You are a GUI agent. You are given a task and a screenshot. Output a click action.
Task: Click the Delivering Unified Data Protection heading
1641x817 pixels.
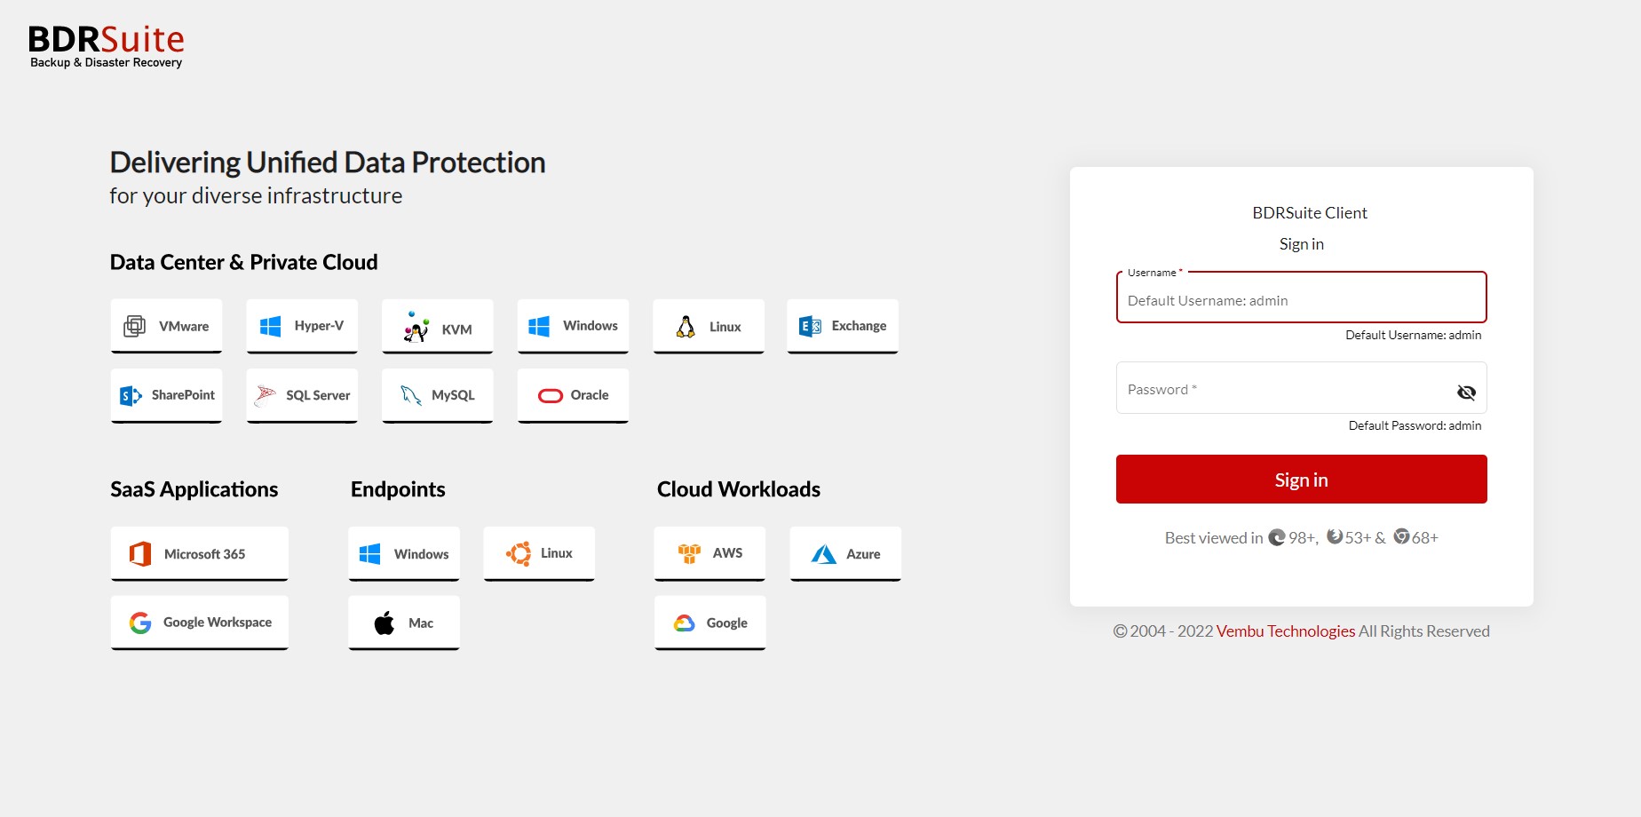[x=328, y=163]
